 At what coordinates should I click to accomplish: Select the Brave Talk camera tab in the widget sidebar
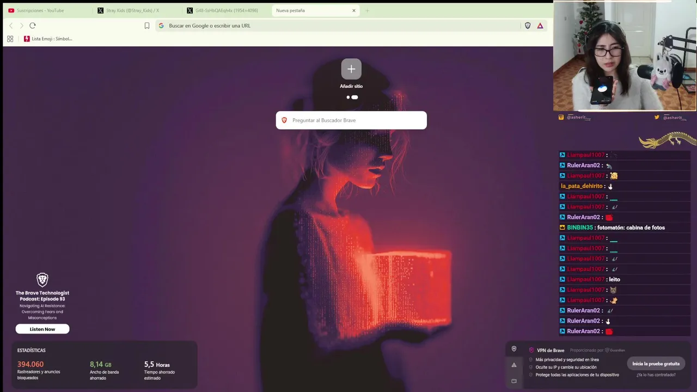(513, 381)
